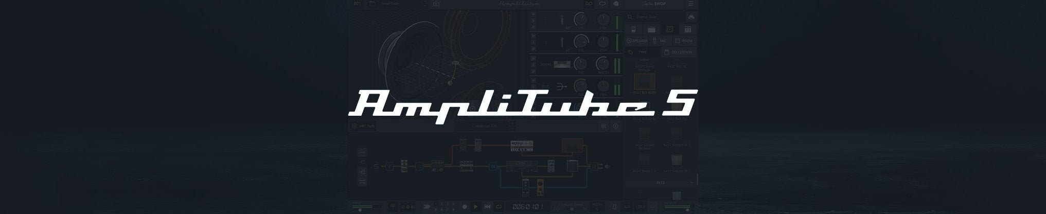Open the tape recorder icon in header
The height and width of the screenshot is (214, 1046).
(590, 4)
